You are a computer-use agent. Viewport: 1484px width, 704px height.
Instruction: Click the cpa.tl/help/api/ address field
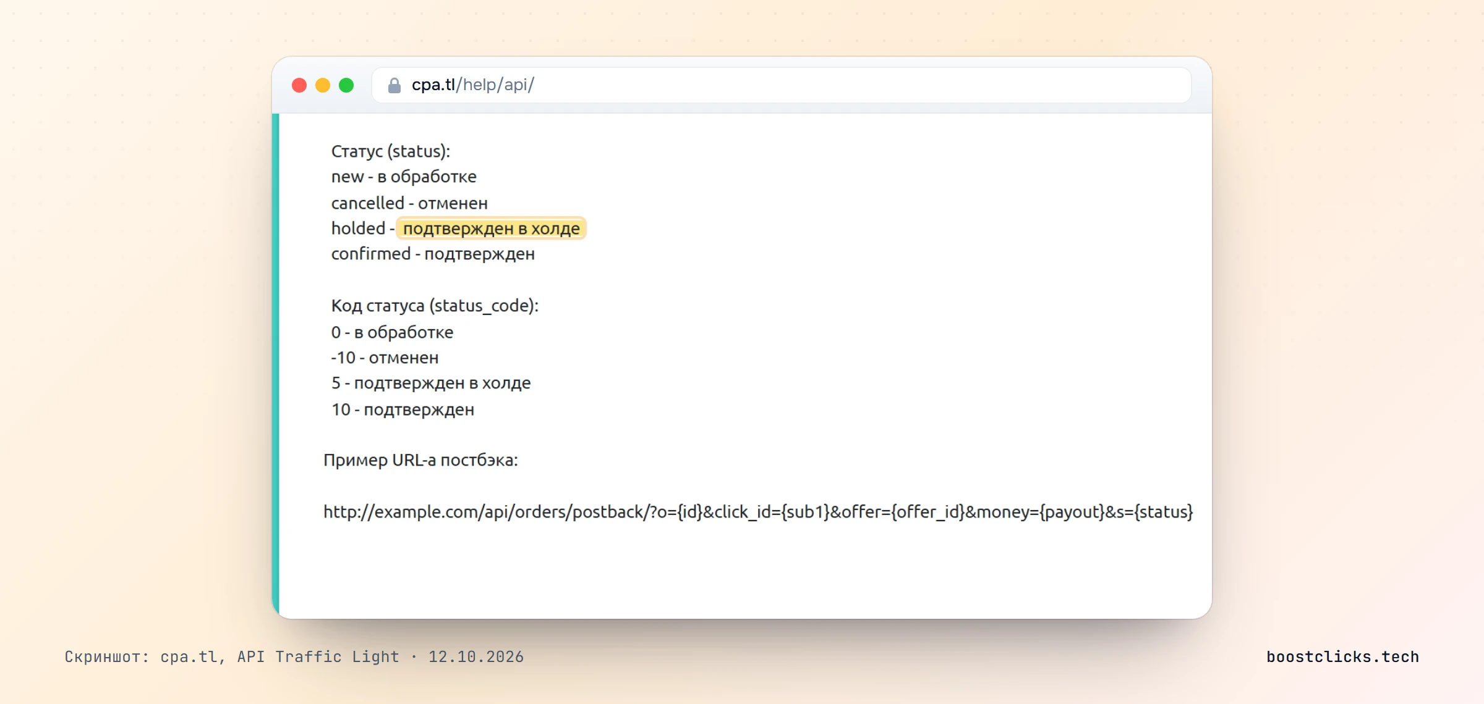[782, 85]
